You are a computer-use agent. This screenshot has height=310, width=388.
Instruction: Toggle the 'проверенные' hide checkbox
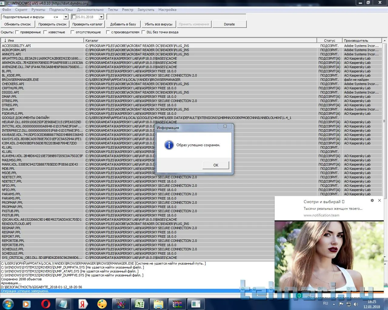point(17,32)
